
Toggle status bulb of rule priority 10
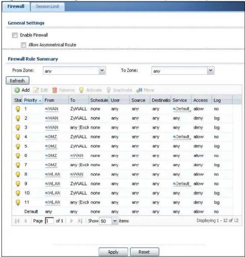18,193
